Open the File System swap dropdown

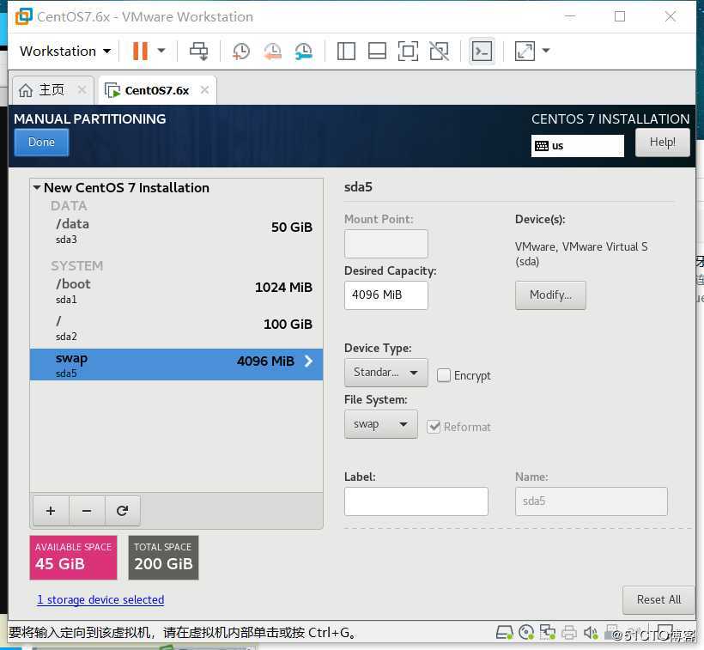click(x=380, y=424)
